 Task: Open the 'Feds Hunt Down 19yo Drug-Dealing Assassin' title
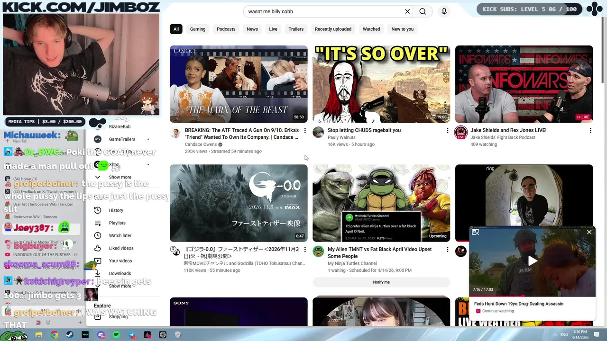coord(519,304)
